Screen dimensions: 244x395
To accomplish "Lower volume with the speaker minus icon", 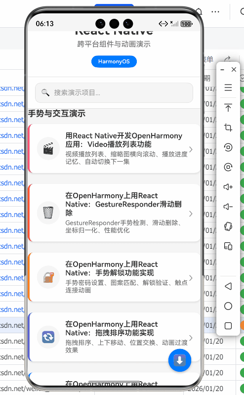I will point(228,207).
